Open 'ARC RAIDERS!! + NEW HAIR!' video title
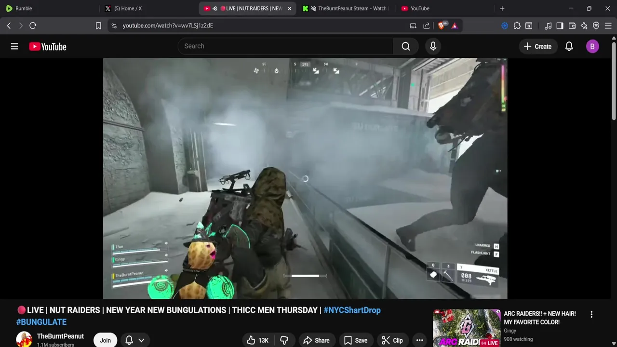This screenshot has width=617, height=347. 540,318
